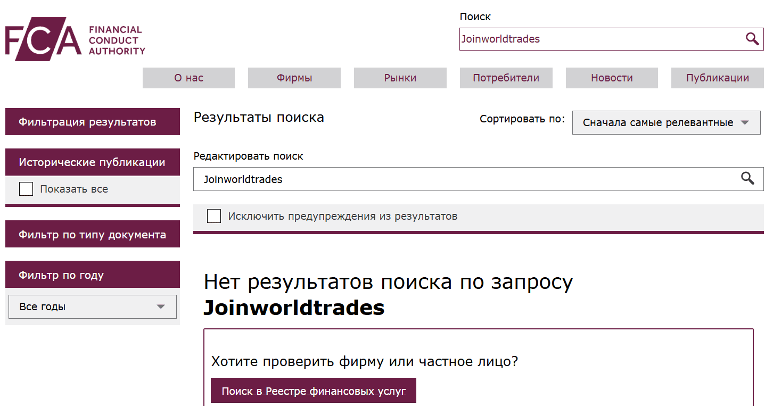
Task: Open the Рынки menu
Action: pos(400,78)
